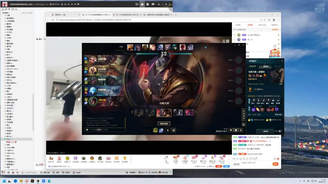Image resolution: width=328 pixels, height=184 pixels.
Task: Open the gamepad icon in top bar
Action: (153, 4)
